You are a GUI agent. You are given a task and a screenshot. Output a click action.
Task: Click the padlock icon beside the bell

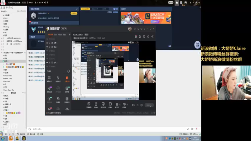(140, 37)
